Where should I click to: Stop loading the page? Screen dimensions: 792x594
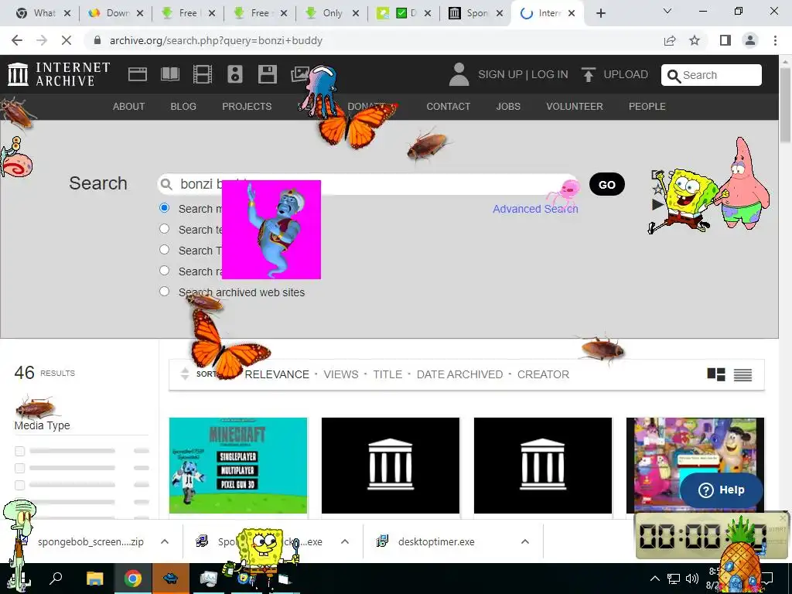tap(67, 40)
